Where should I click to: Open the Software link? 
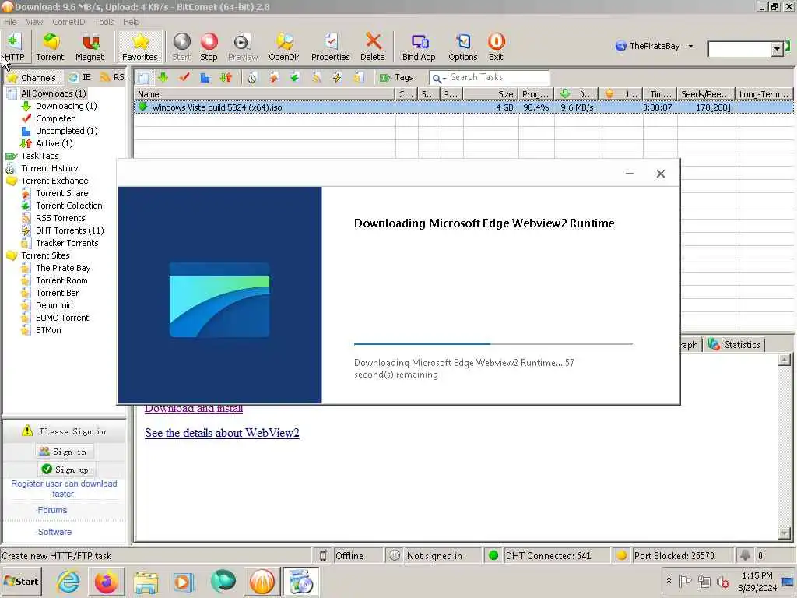click(54, 532)
